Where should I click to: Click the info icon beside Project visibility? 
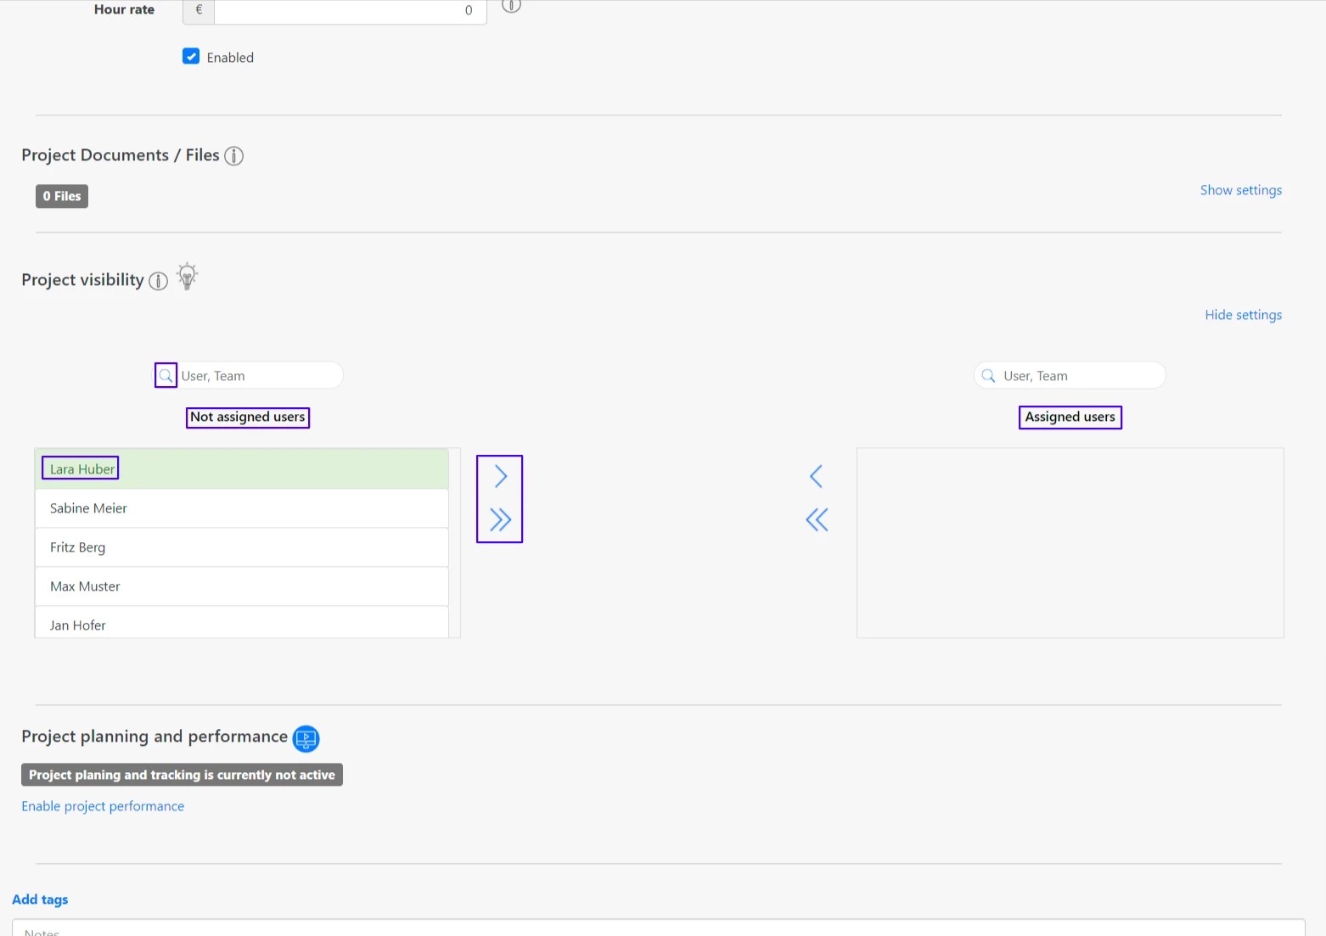(x=158, y=281)
